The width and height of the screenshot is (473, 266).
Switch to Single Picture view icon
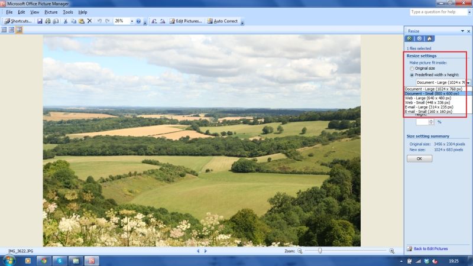tap(19, 30)
